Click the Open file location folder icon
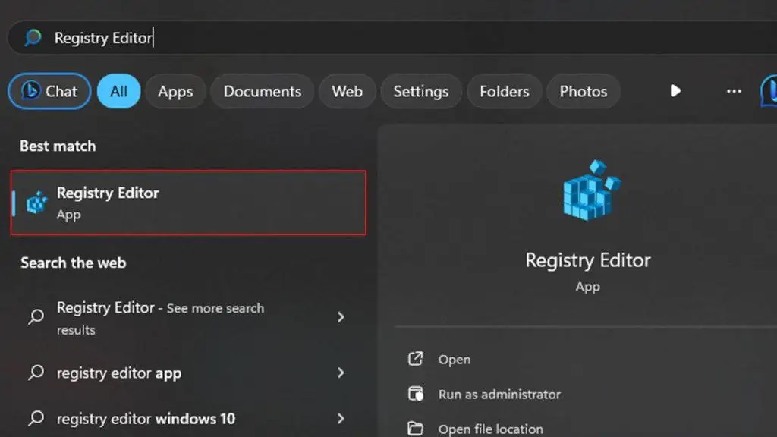 click(x=415, y=428)
